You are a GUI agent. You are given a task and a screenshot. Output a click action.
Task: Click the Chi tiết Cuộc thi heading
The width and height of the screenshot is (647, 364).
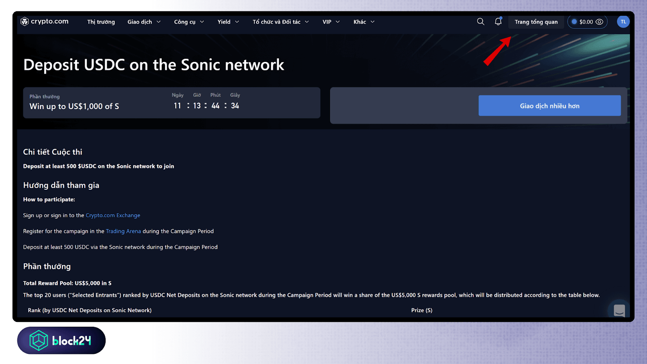pos(53,152)
